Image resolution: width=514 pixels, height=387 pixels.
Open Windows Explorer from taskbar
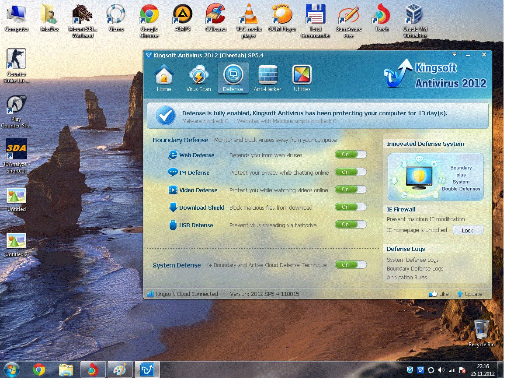click(x=66, y=370)
